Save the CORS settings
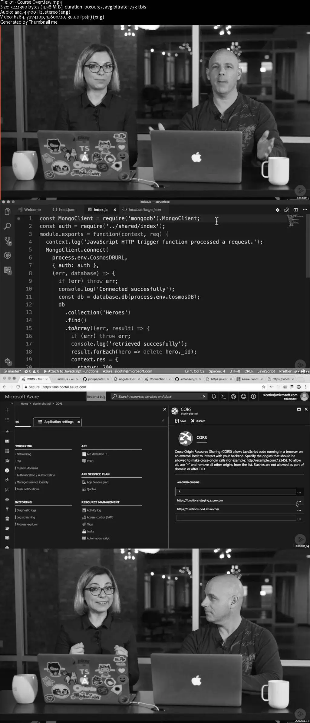The width and height of the screenshot is (310, 723). coord(180,421)
